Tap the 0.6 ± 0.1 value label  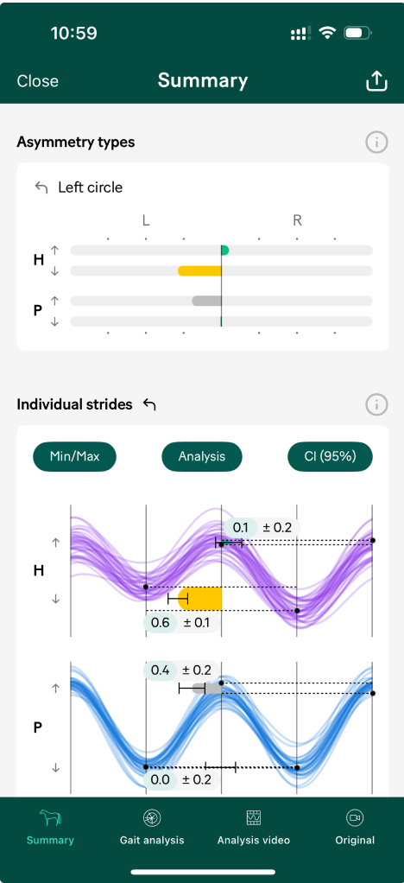182,624
